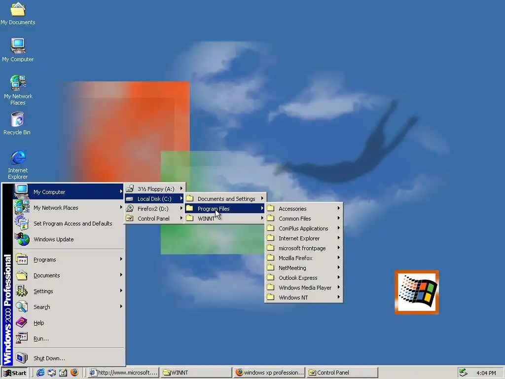Screen dimensions: 505x379
Task: Expand the 3½ Floppy (A:) submenu arrow
Action: click(x=181, y=188)
